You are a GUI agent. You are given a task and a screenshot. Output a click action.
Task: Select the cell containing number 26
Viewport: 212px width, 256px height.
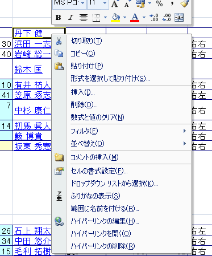tap(6, 231)
